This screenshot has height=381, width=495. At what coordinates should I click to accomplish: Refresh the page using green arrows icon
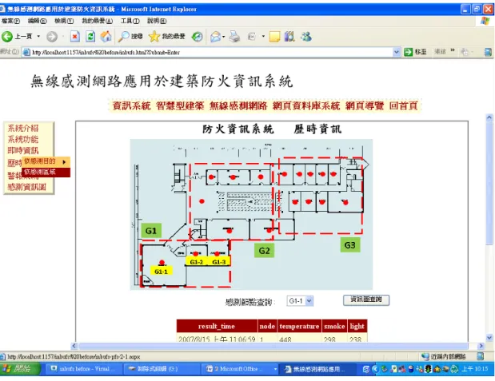pos(90,37)
